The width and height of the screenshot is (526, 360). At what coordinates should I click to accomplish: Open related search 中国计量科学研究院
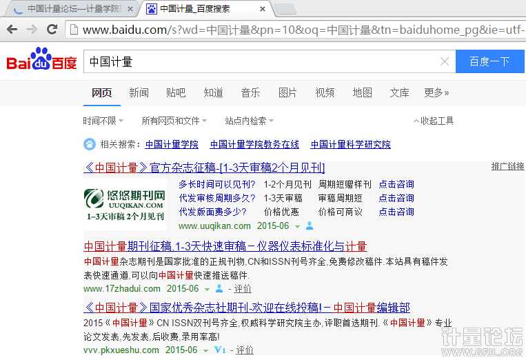(351, 145)
